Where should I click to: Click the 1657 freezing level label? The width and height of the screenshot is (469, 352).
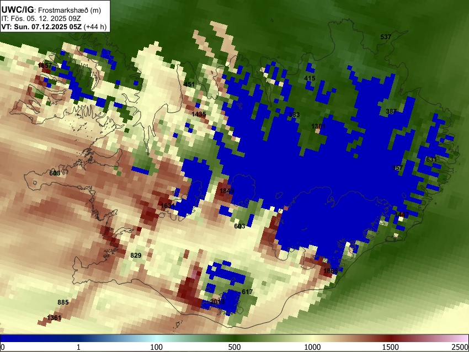45,66
